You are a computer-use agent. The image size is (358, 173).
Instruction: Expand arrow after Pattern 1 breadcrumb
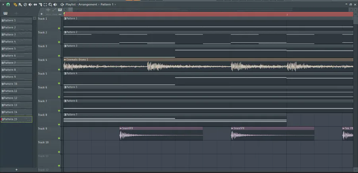(115, 4)
